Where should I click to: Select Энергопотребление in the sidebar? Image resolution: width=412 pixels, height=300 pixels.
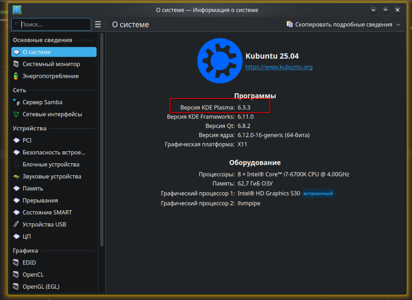(54, 76)
